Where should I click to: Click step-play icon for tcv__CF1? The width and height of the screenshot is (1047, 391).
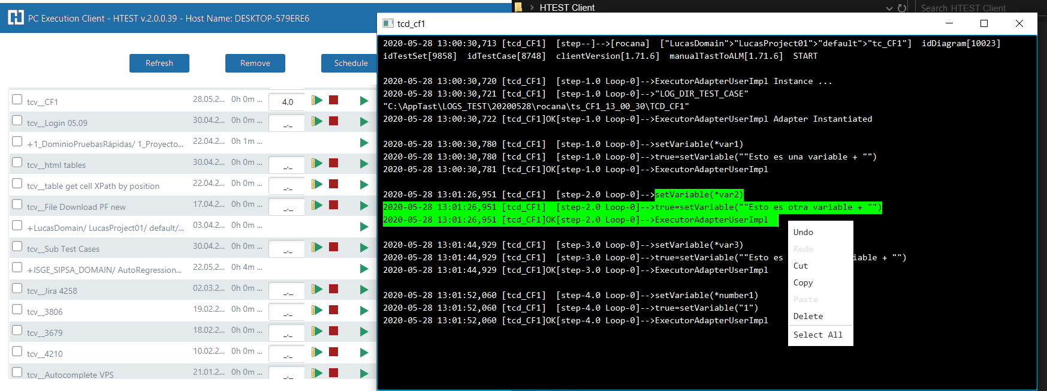pos(317,100)
